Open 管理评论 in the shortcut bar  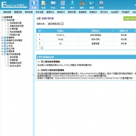pos(50,12)
